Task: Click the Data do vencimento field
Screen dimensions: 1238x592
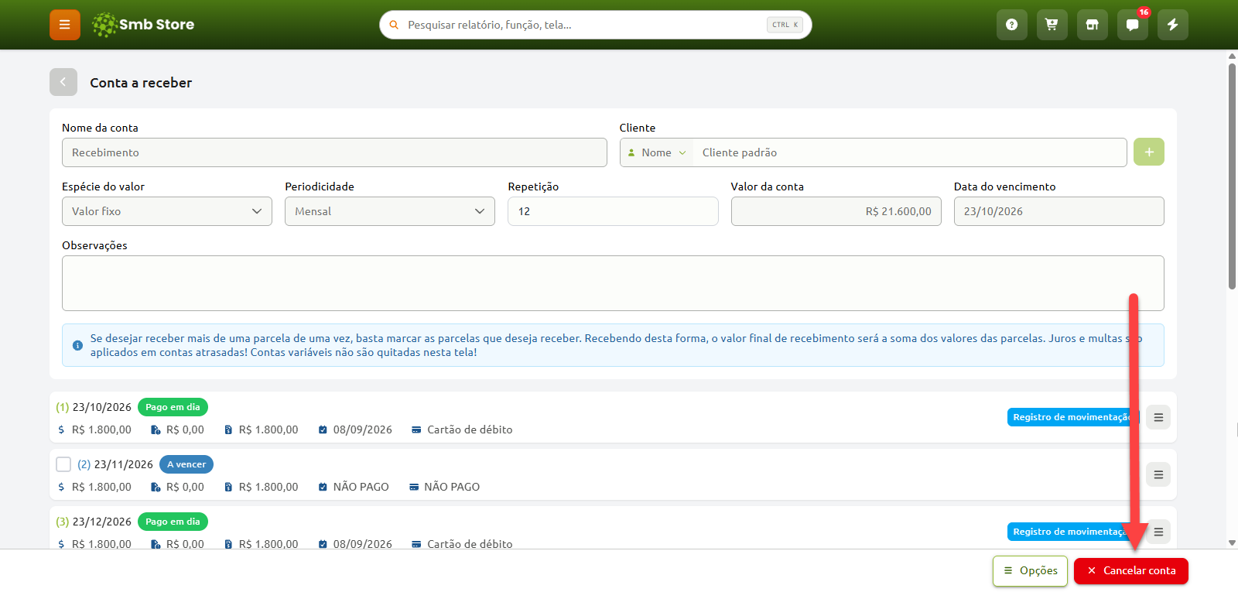Action: pyautogui.click(x=1059, y=211)
